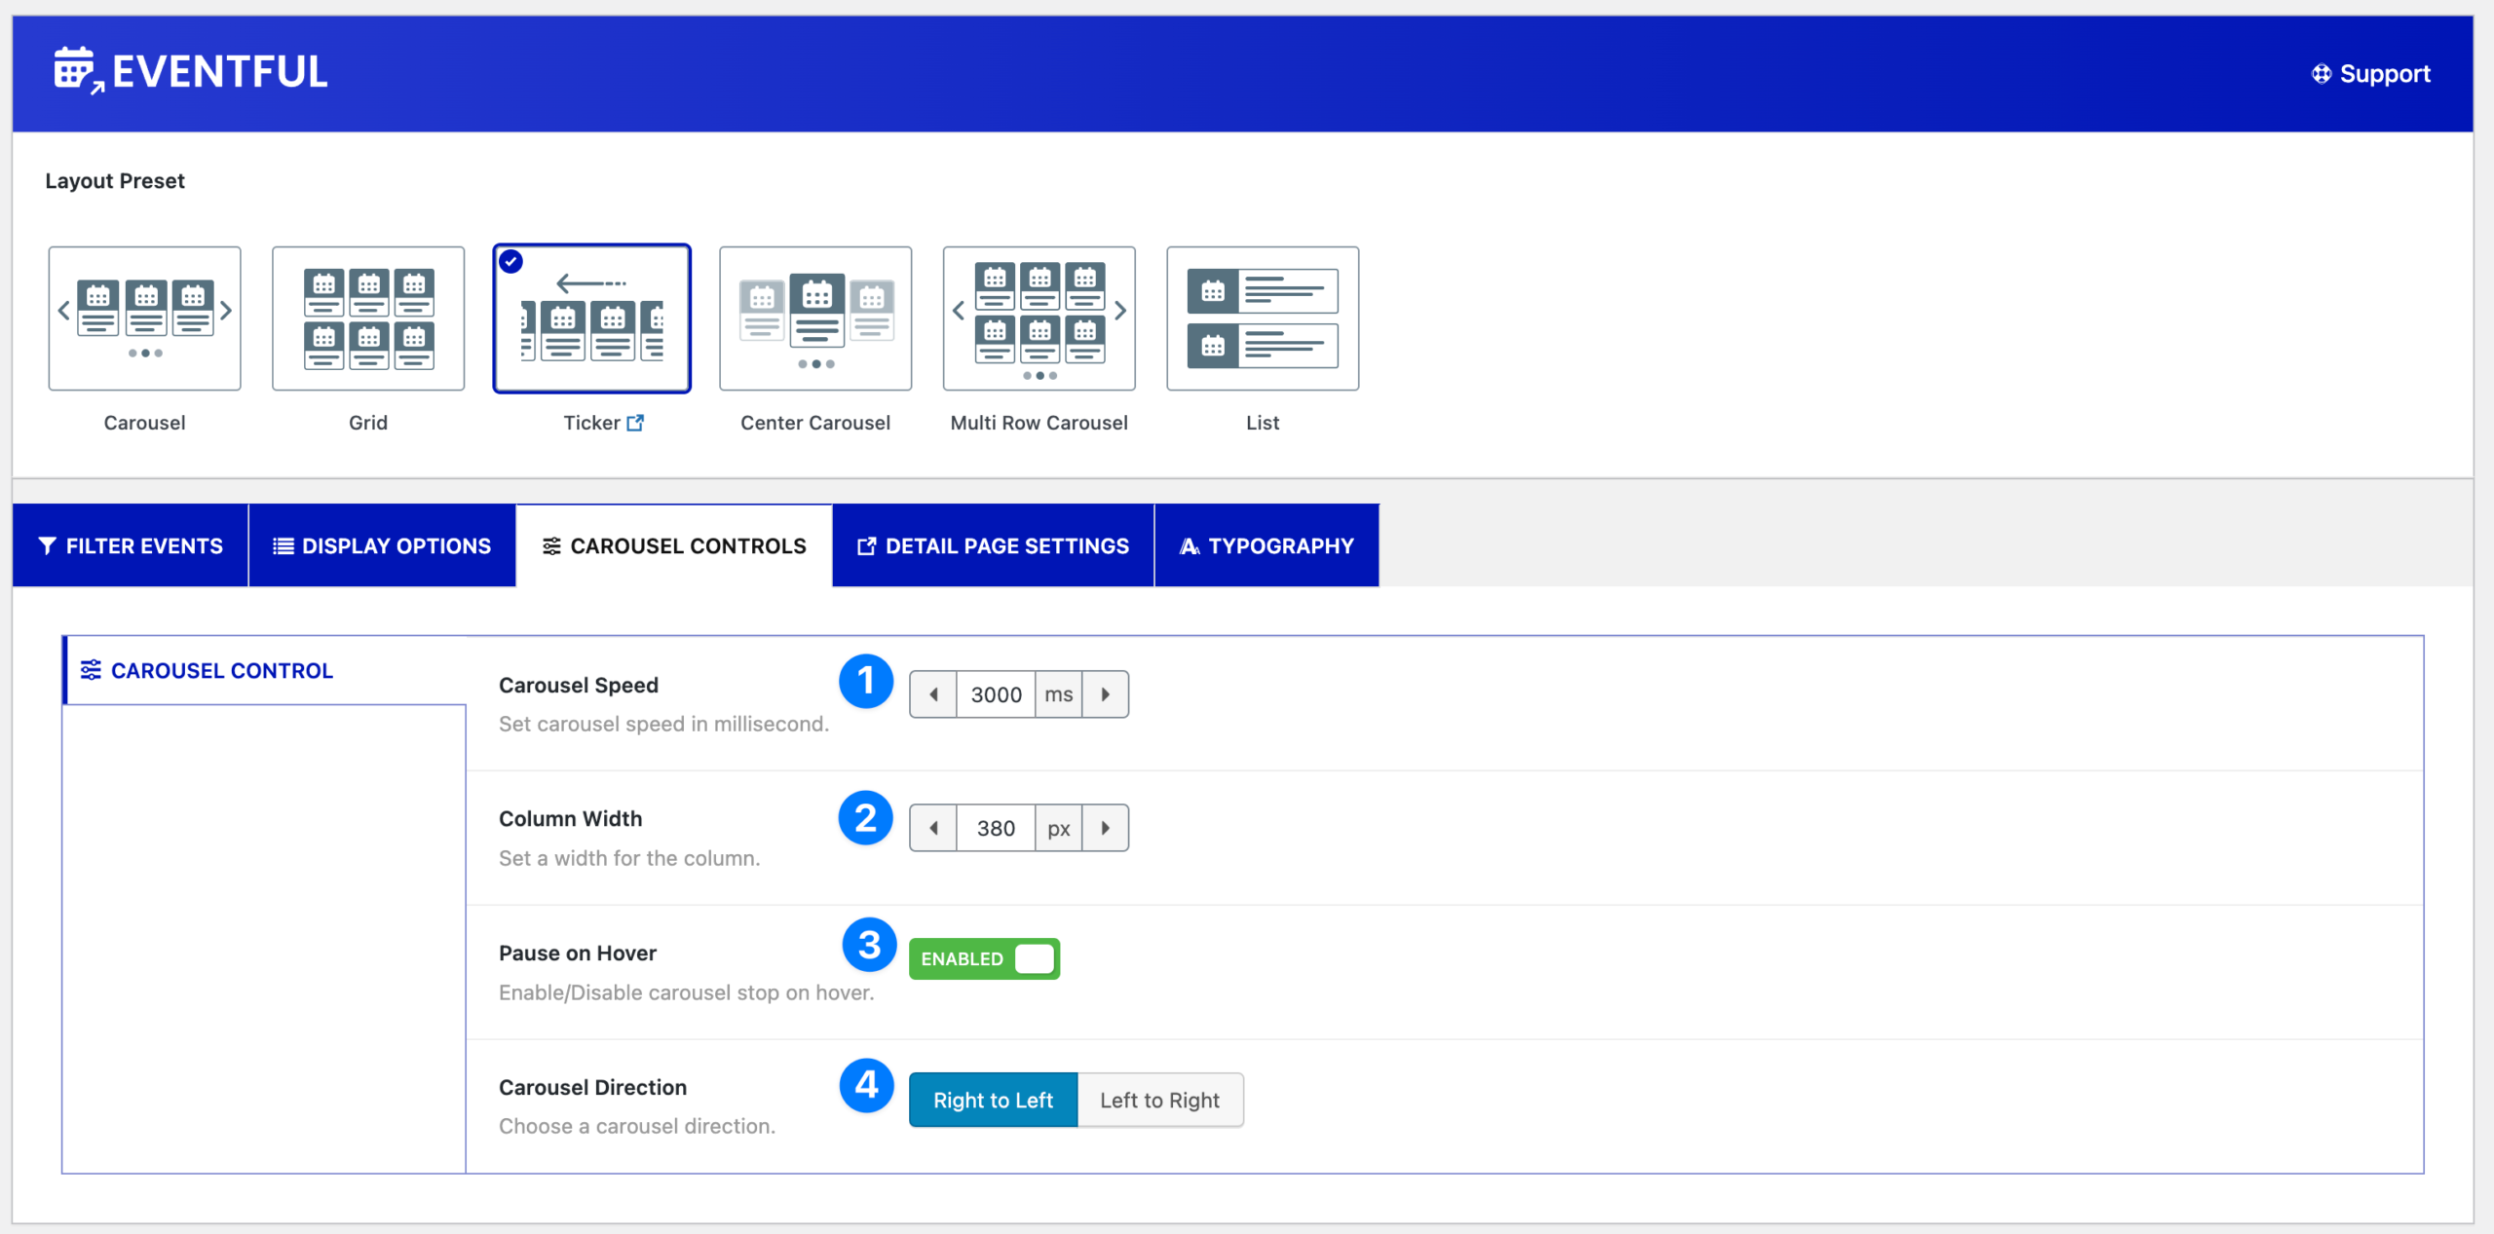Image resolution: width=2494 pixels, height=1234 pixels.
Task: Click the Carousel Speed value field
Action: click(x=996, y=694)
